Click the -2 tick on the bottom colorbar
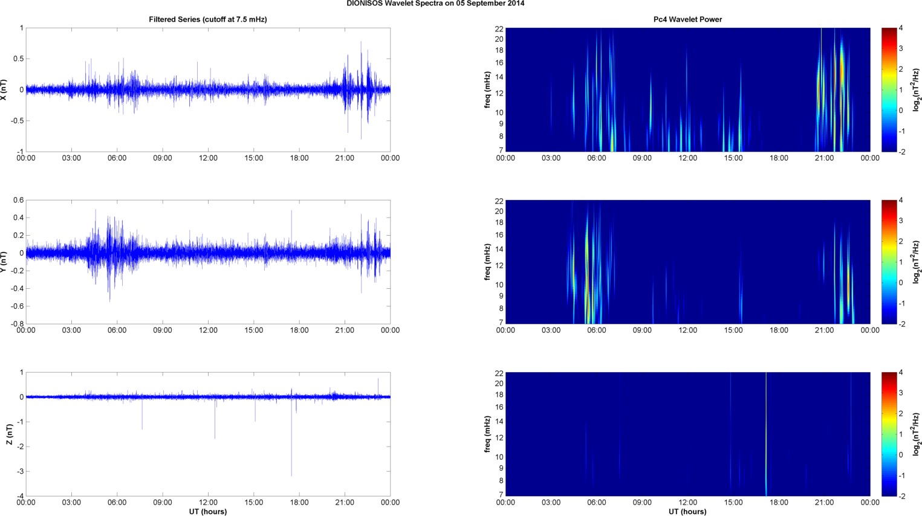This screenshot has width=922, height=516. point(901,496)
